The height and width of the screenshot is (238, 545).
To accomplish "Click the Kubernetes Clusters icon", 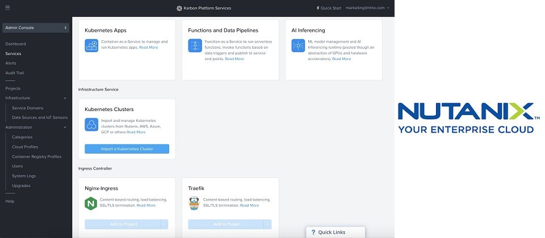I will pos(91,125).
